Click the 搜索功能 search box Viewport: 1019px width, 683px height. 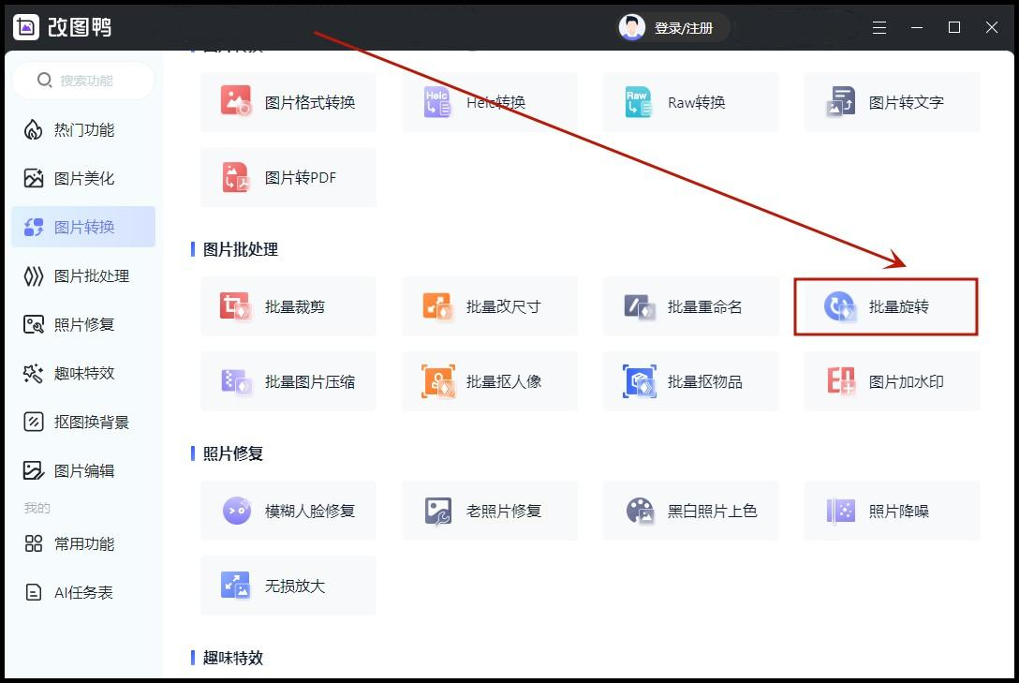pyautogui.click(x=83, y=81)
